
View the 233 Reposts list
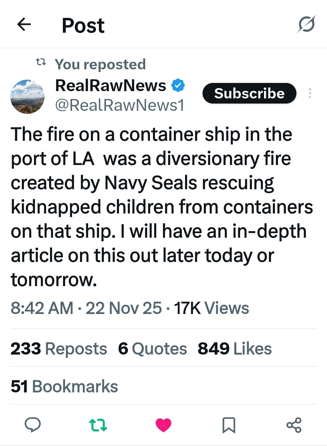(59, 349)
